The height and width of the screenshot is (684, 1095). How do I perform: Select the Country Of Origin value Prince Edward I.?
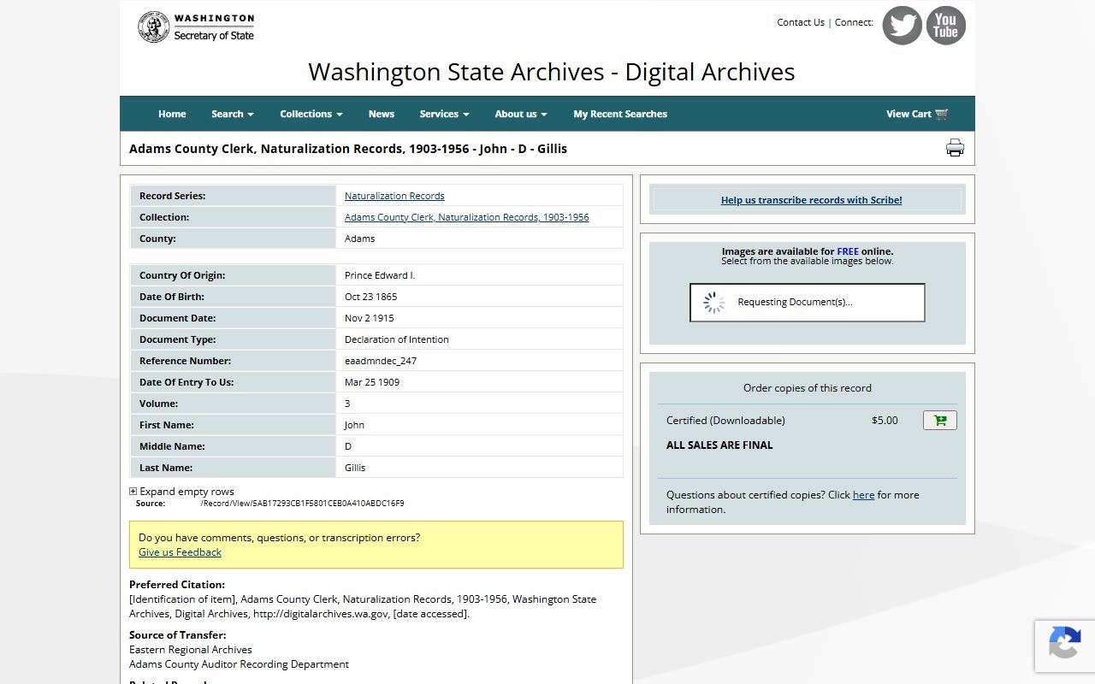[x=380, y=275]
